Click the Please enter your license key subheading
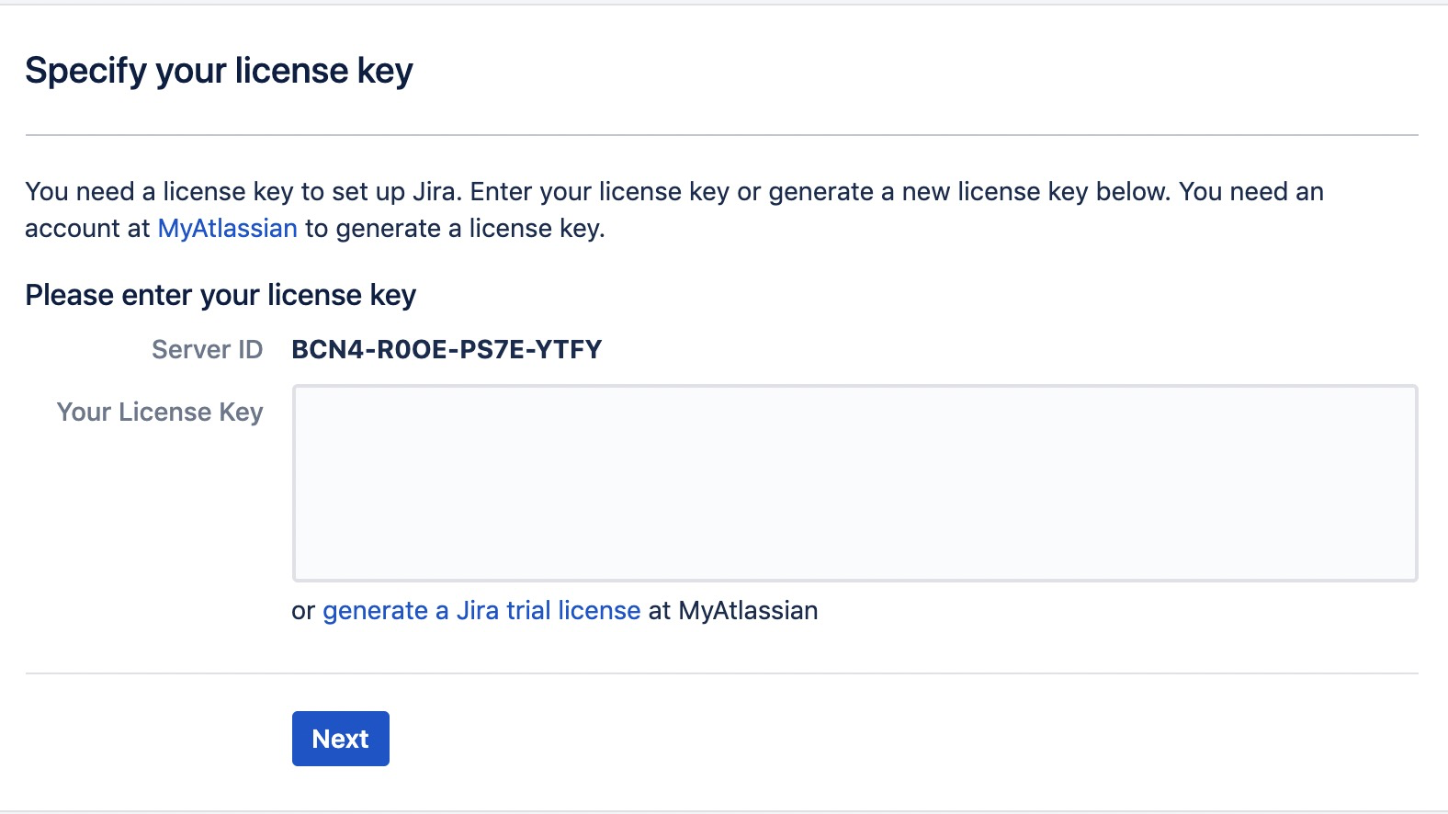Image resolution: width=1448 pixels, height=814 pixels. tap(221, 296)
